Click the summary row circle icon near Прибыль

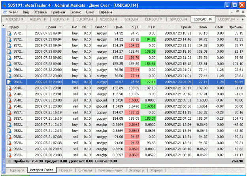(x=9, y=161)
